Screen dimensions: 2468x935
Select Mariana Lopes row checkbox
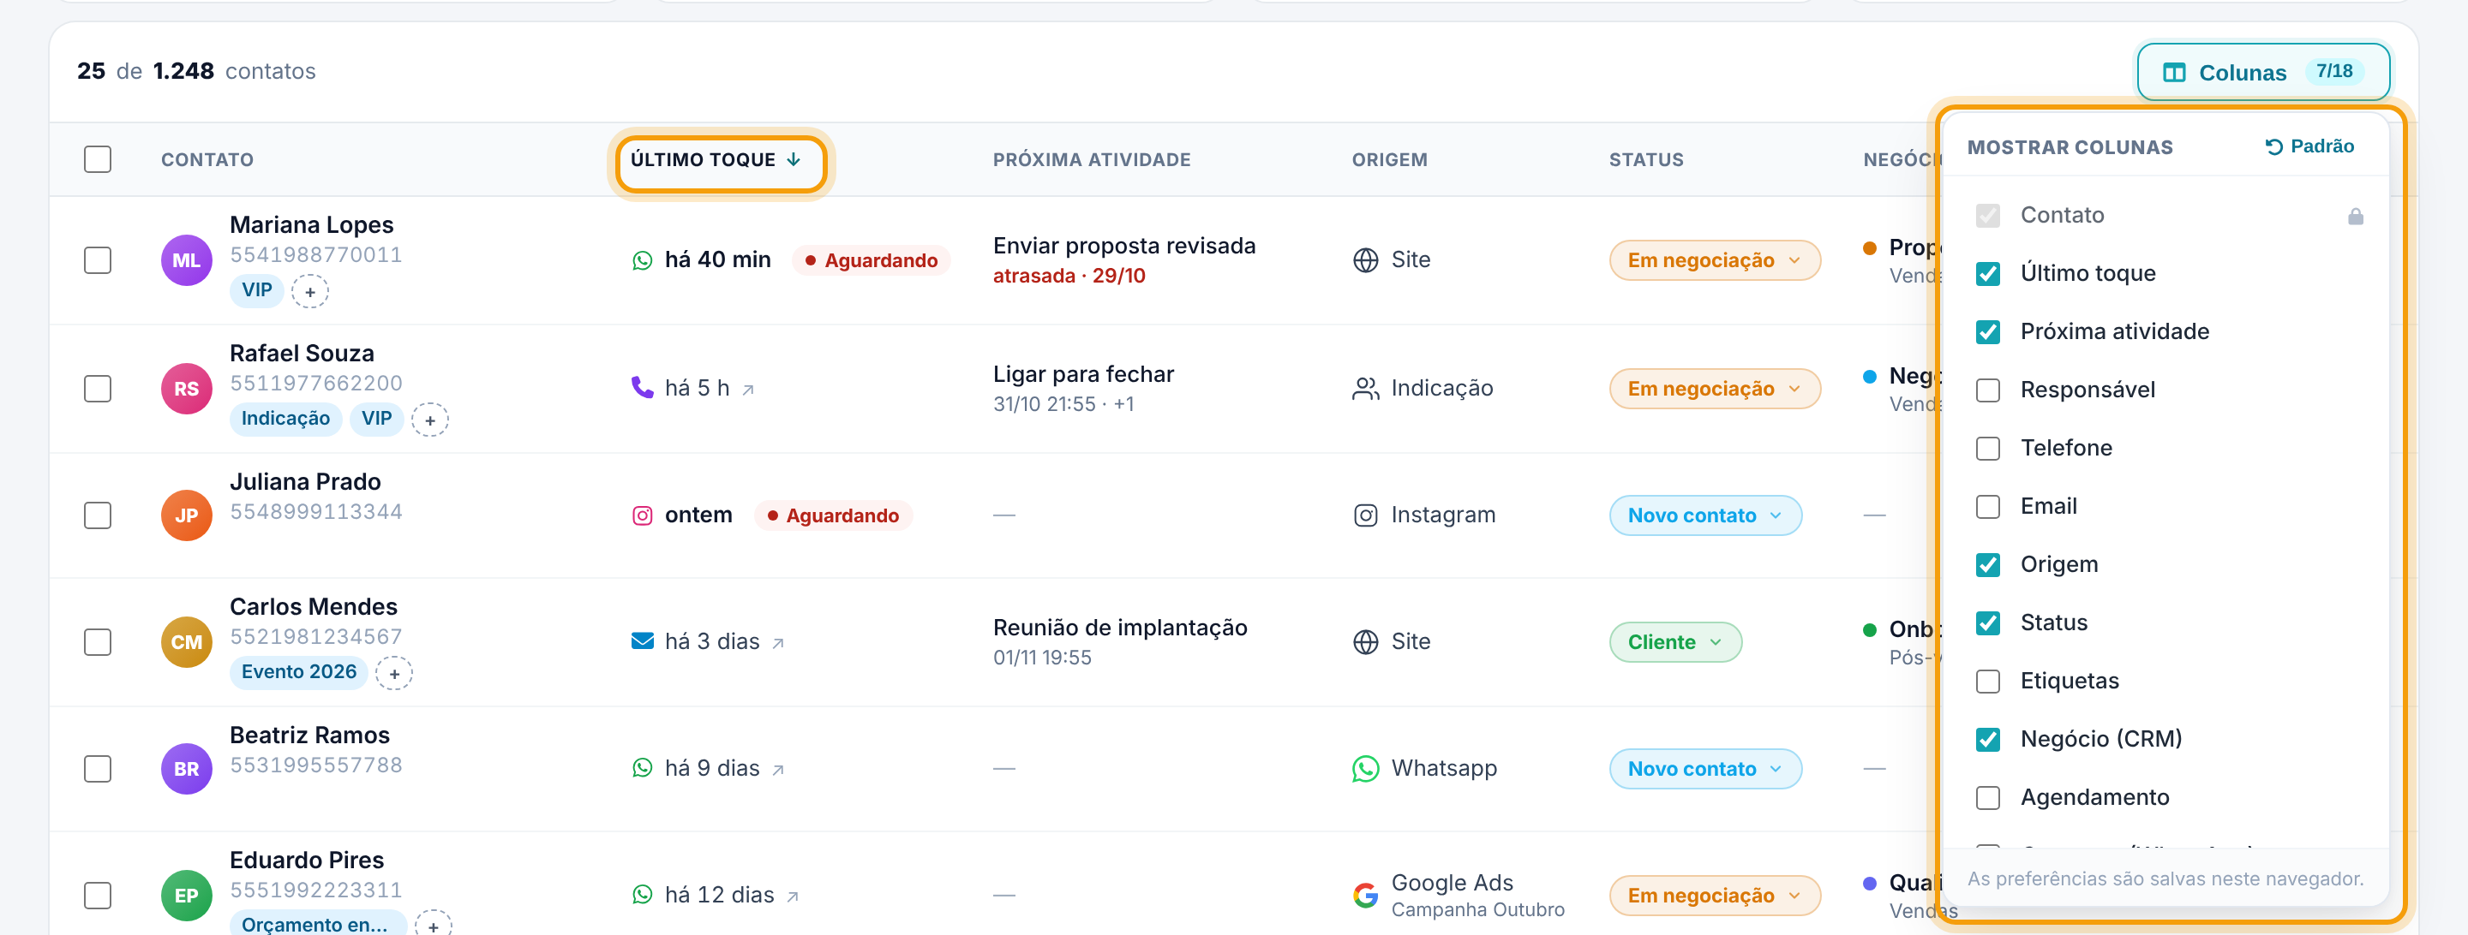(98, 260)
